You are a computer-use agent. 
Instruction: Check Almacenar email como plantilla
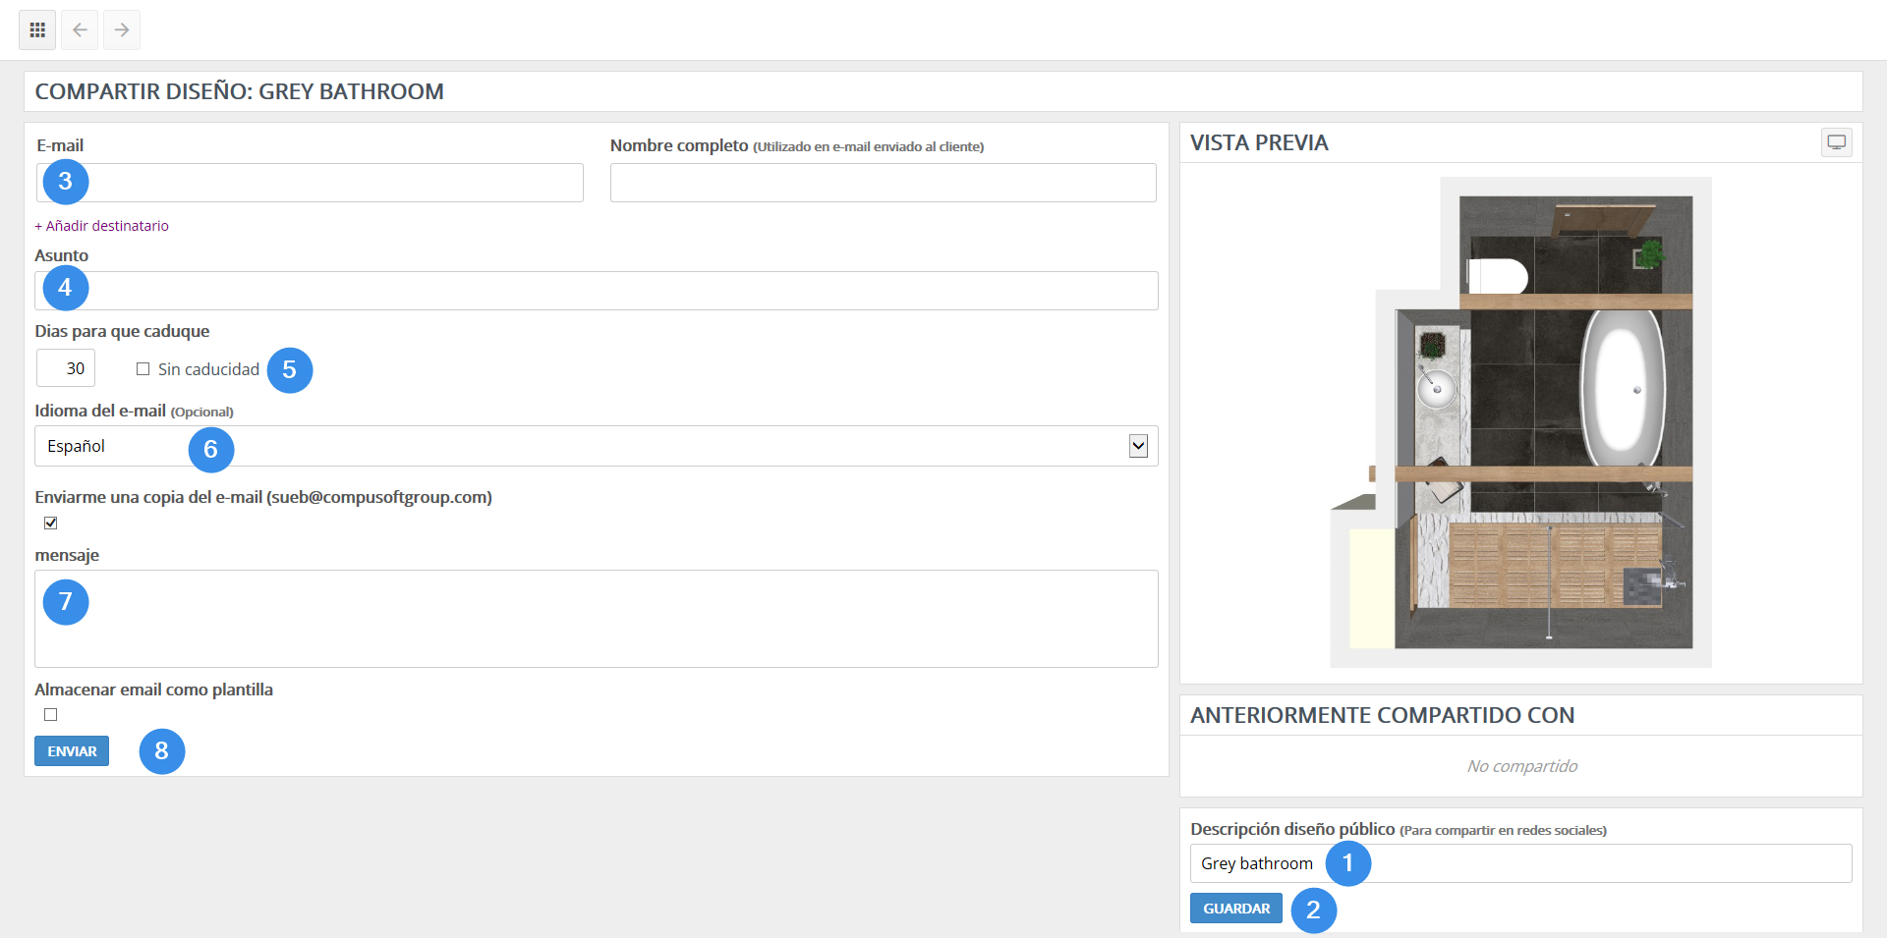click(51, 714)
